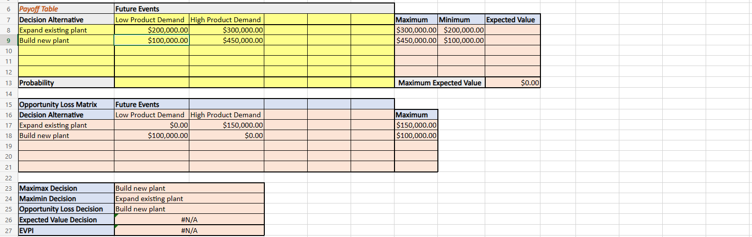Click the Maximum $450,000.00 cell in row 9

(x=416, y=40)
